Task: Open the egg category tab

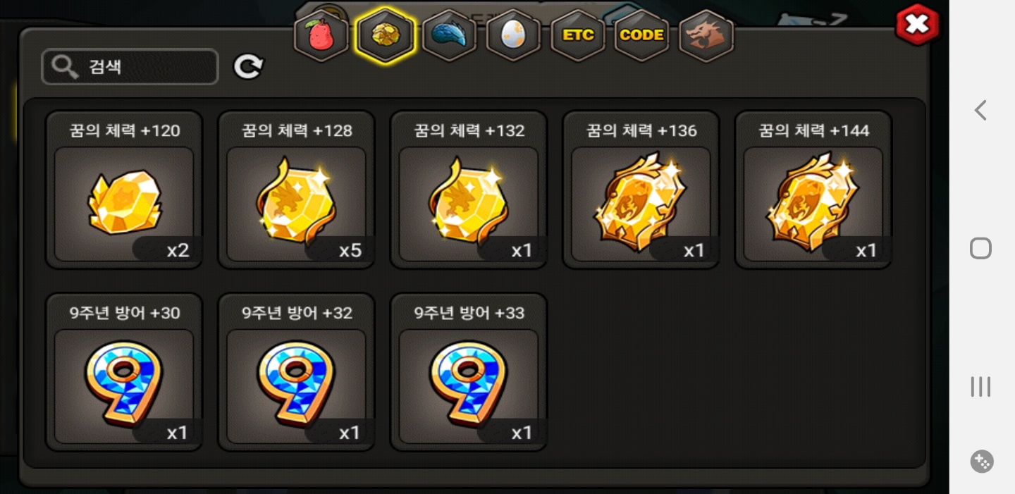Action: pos(513,35)
